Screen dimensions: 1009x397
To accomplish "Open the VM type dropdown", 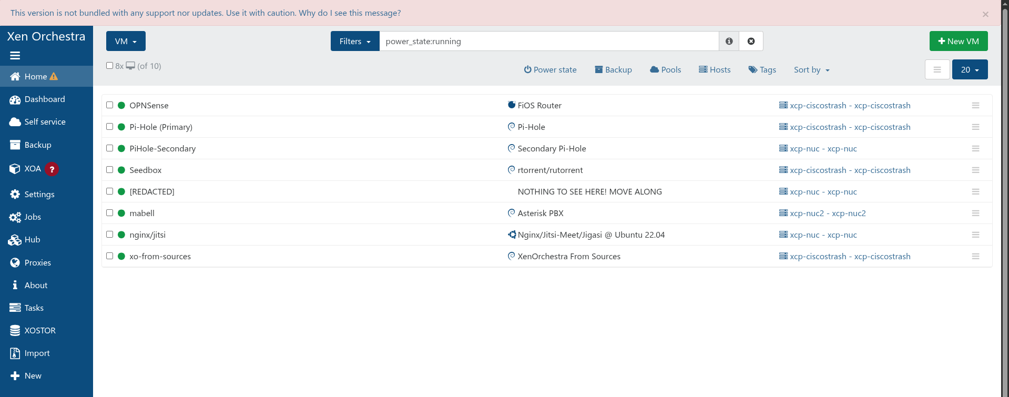I will pyautogui.click(x=126, y=41).
